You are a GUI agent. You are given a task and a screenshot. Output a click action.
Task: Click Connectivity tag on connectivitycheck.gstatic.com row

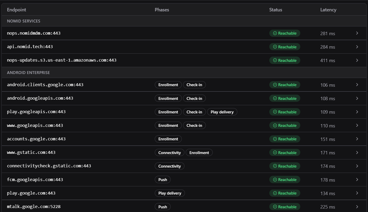170,166
